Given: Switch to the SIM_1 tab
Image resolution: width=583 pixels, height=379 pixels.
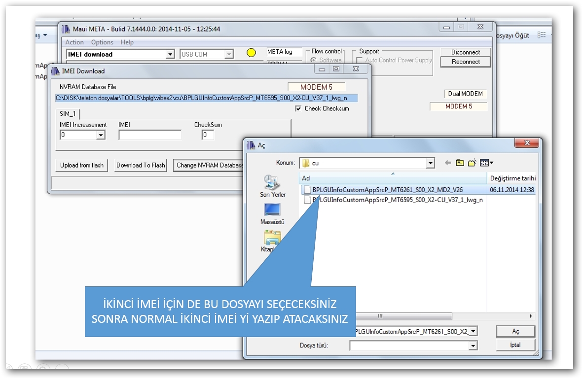Looking at the screenshot, I should tap(68, 114).
